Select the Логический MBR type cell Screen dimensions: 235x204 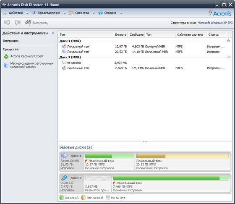156,52
